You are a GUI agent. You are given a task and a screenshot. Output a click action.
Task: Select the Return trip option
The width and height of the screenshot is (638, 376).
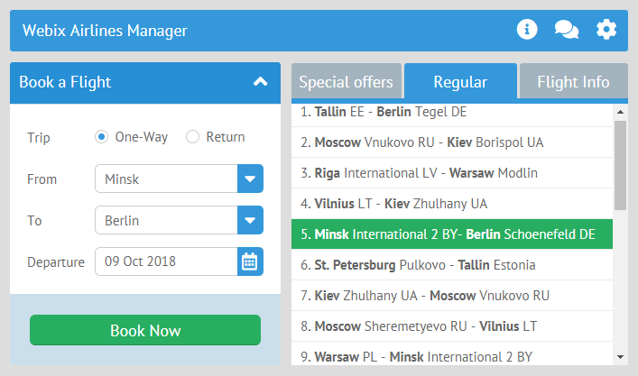192,137
